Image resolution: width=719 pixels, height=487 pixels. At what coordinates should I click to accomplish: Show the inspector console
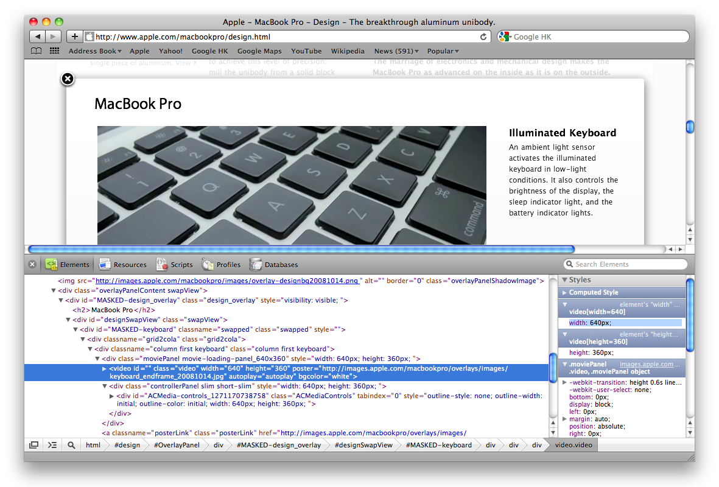pyautogui.click(x=52, y=445)
